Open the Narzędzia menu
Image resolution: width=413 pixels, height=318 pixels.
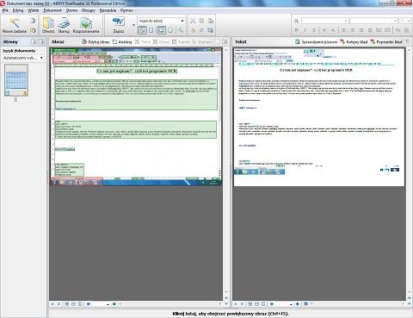[x=108, y=10]
